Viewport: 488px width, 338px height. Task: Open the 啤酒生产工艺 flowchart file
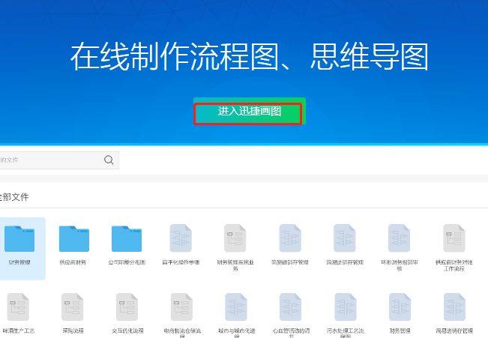click(18, 307)
